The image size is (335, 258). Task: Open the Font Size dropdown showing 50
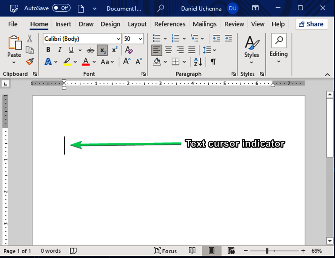[140, 39]
